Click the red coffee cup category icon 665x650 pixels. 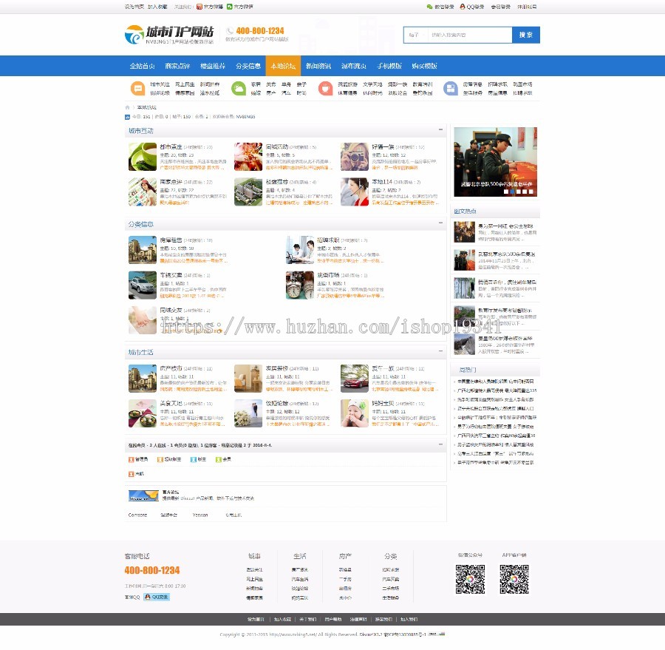(325, 88)
